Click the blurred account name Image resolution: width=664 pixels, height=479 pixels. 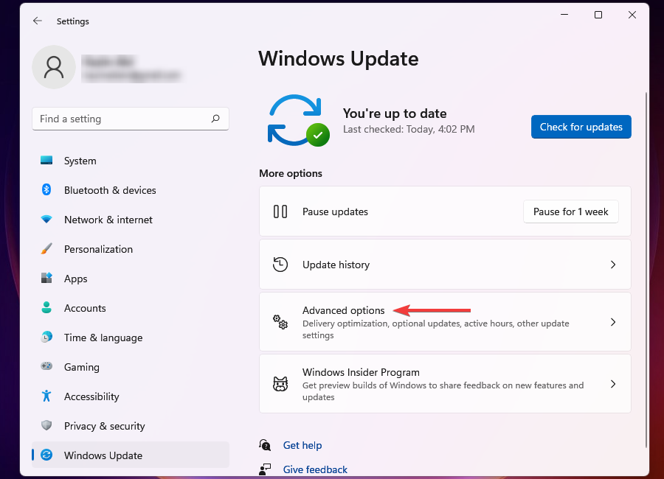[109, 61]
